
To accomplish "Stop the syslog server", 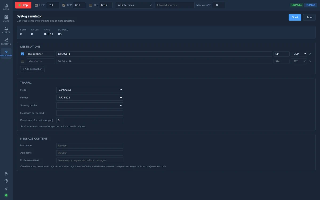I will [x=23, y=5].
